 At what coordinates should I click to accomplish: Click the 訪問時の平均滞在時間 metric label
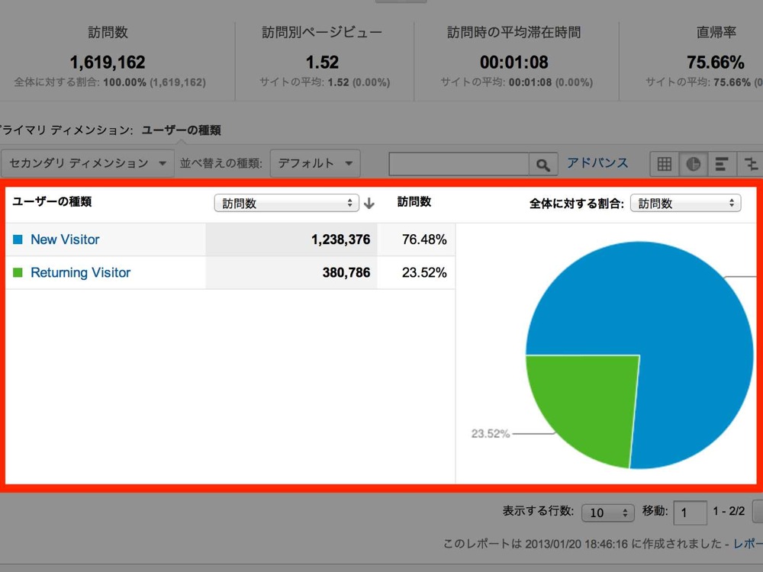tap(514, 33)
